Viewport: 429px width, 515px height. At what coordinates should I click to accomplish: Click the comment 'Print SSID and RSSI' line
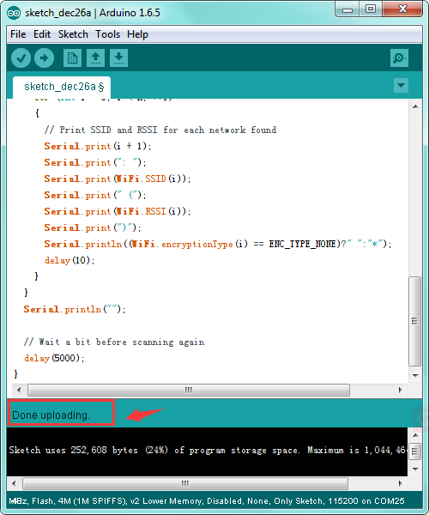tap(160, 130)
